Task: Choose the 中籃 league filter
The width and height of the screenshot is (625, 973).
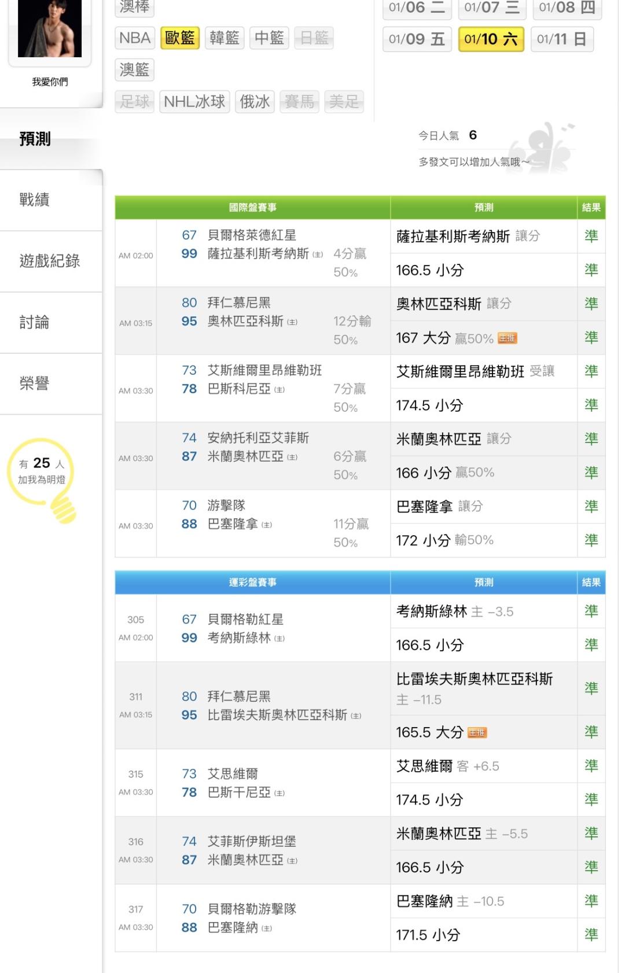Action: click(269, 38)
